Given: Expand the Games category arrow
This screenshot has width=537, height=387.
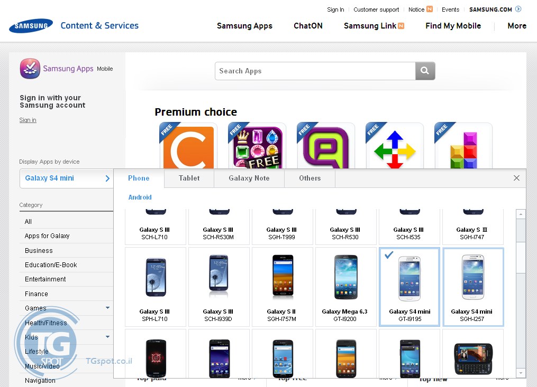Looking at the screenshot, I should coord(107,308).
